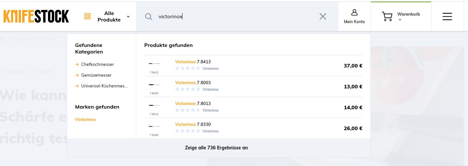Click star rating of Victorinox 7.8330
The height and width of the screenshot is (166, 468).
[188, 131]
